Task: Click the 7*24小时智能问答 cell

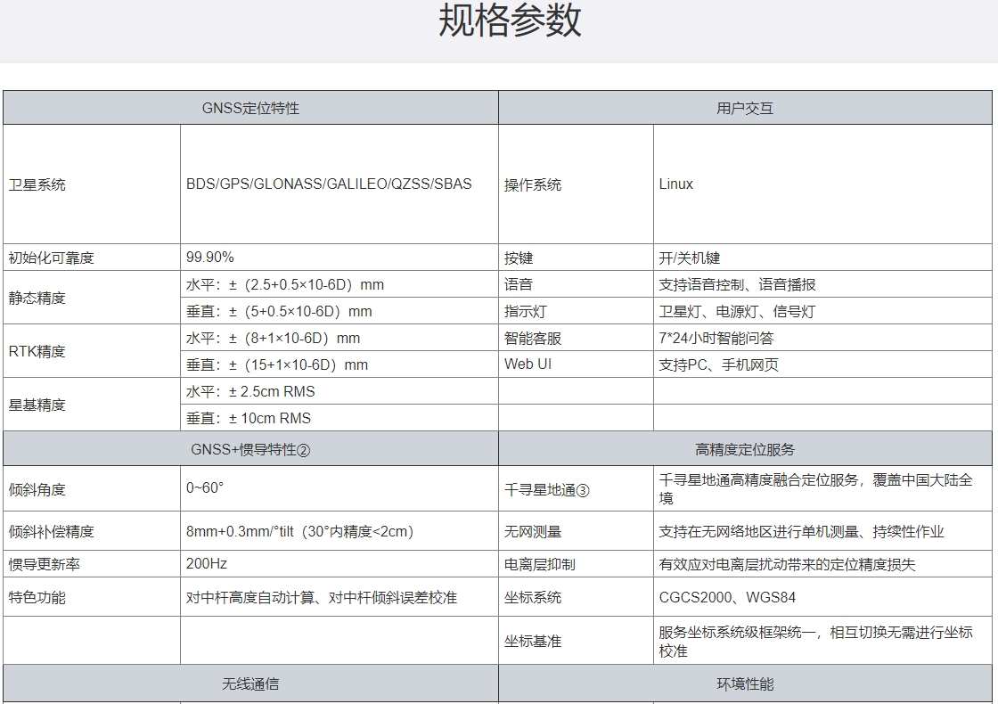Action: tap(716, 338)
